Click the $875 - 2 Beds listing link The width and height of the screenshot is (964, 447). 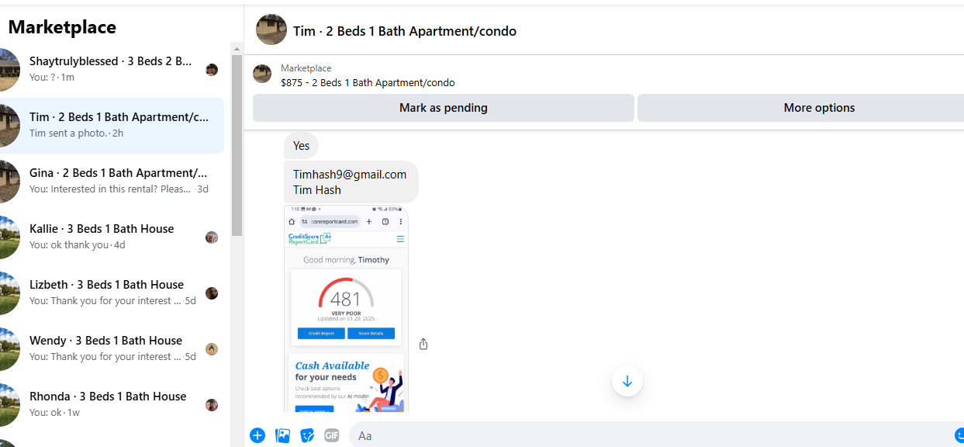368,82
